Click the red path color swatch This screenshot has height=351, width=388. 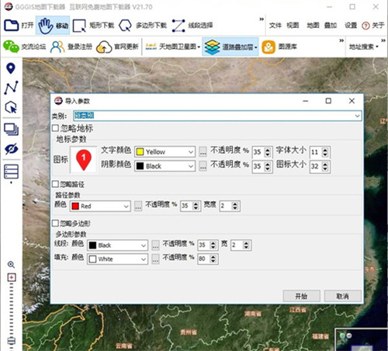click(75, 206)
